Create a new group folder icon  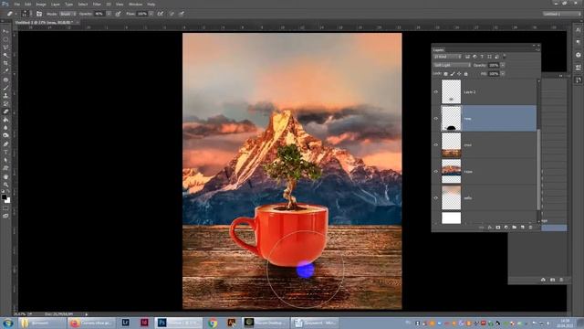click(x=514, y=228)
